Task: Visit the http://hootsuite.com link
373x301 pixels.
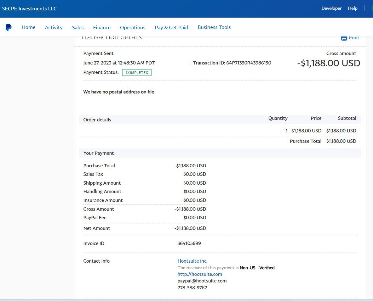Action: click(200, 274)
